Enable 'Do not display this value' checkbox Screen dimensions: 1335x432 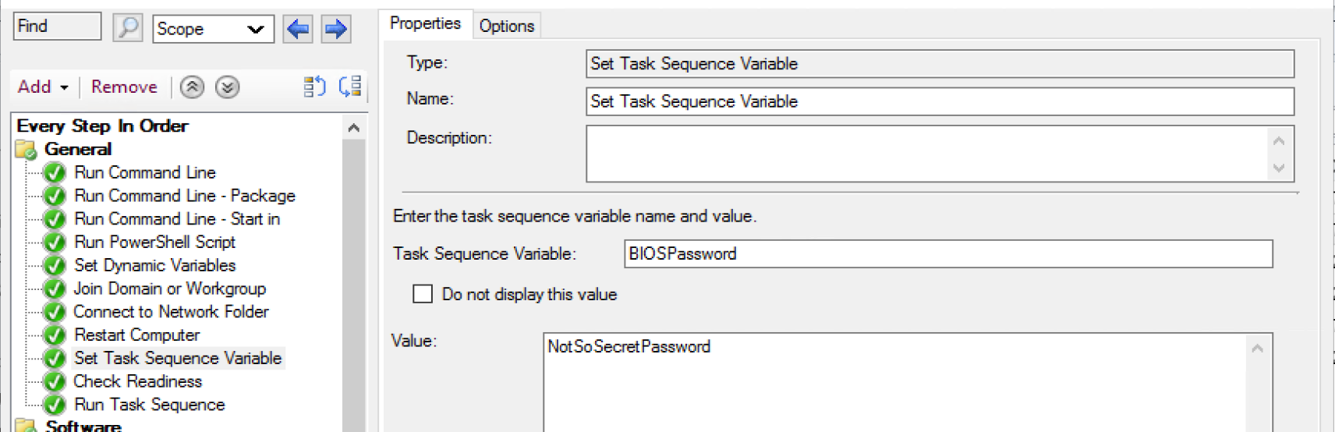tap(423, 294)
